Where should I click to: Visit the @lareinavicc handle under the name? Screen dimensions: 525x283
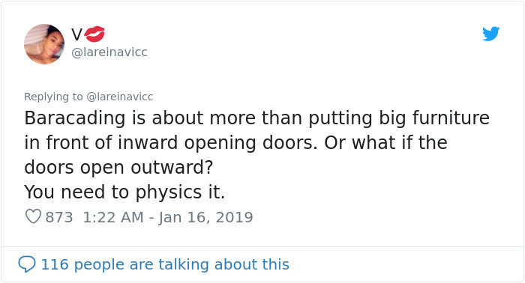point(109,52)
